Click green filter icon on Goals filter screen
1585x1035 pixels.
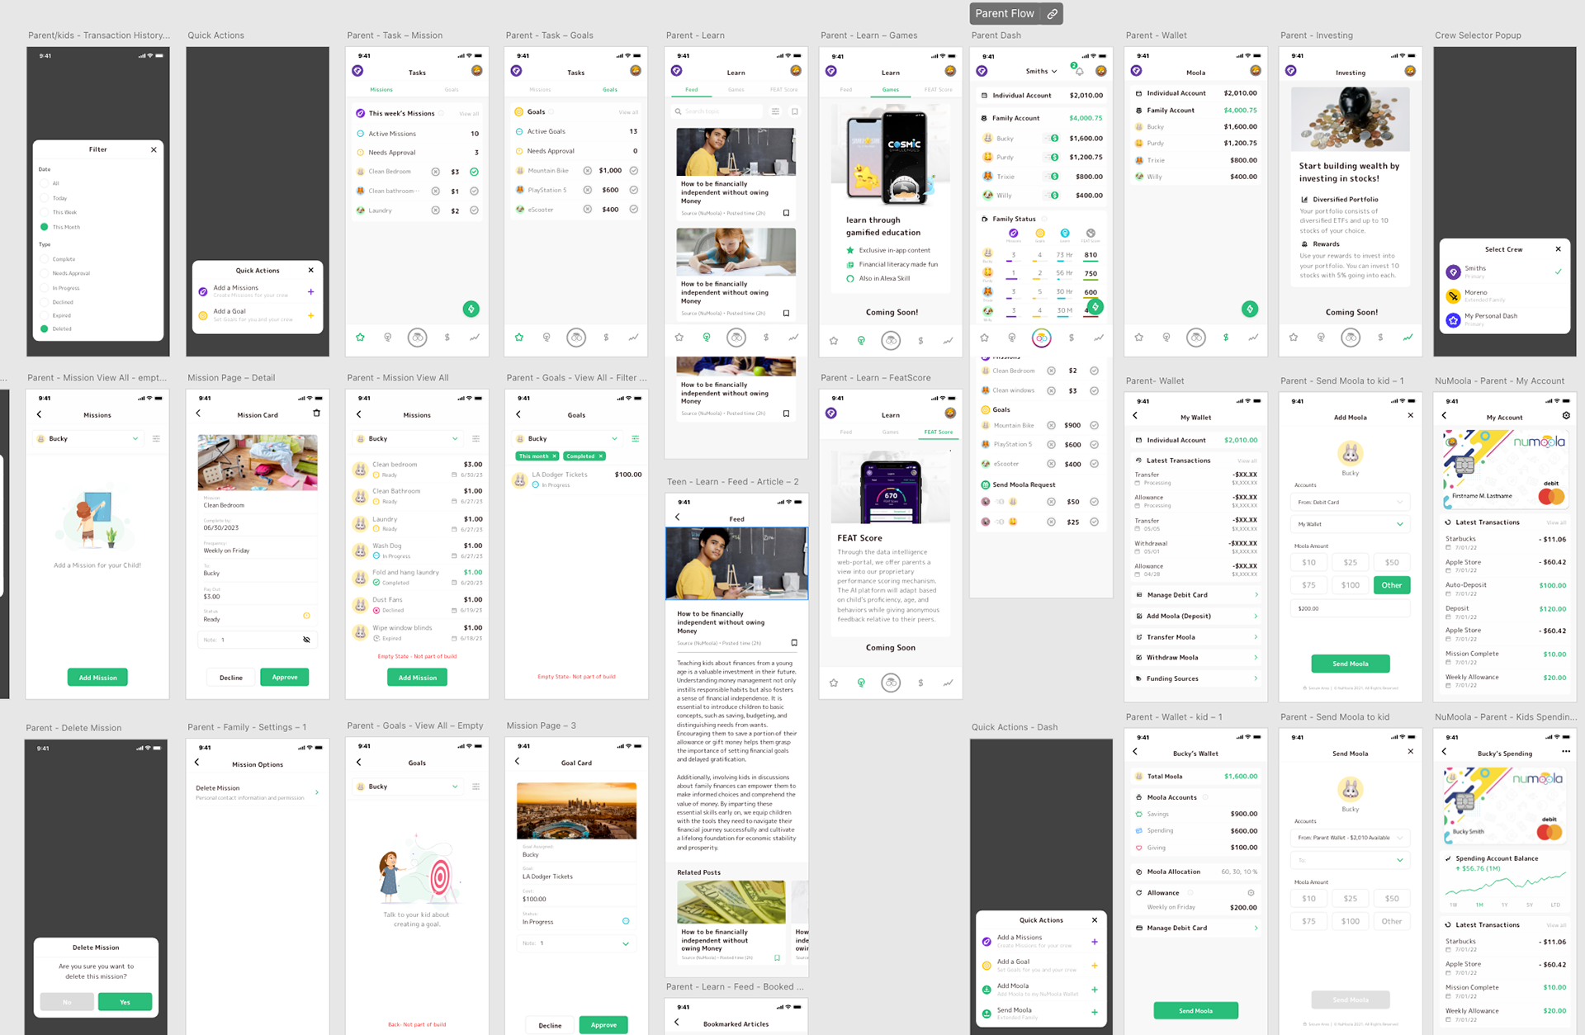click(635, 438)
